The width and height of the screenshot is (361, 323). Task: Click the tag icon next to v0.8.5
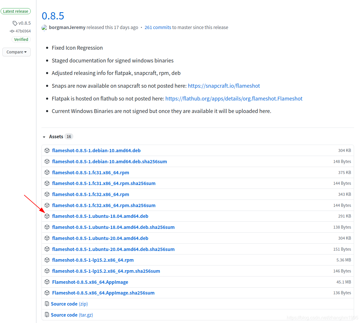coord(15,23)
